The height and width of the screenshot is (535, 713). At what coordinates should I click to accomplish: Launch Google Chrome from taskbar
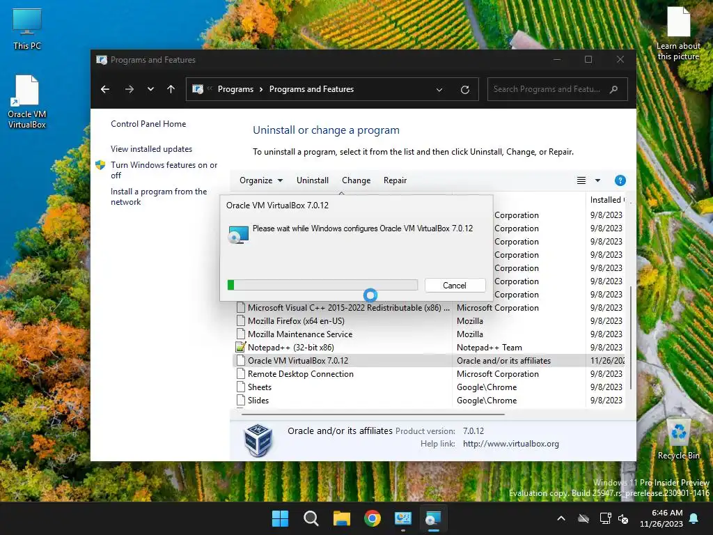[373, 518]
